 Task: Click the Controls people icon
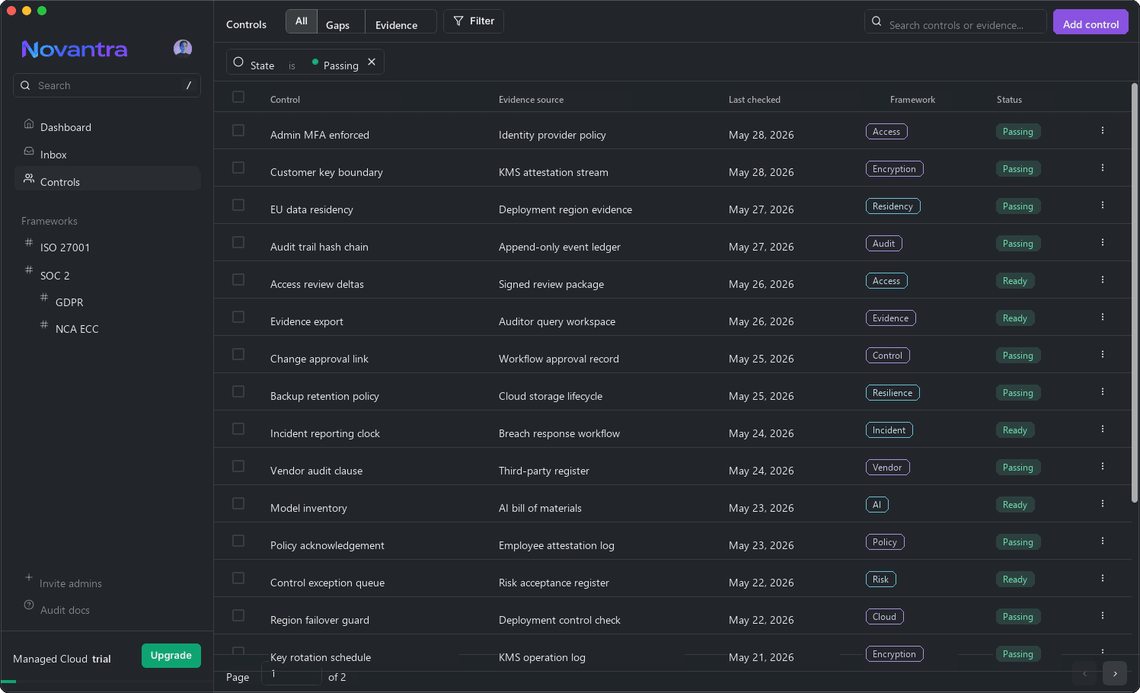coord(29,178)
